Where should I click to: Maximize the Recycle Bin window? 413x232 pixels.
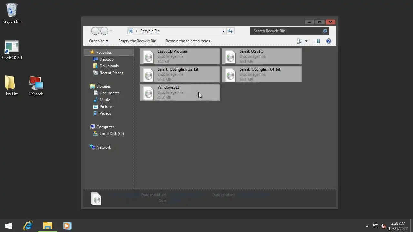pos(320,22)
